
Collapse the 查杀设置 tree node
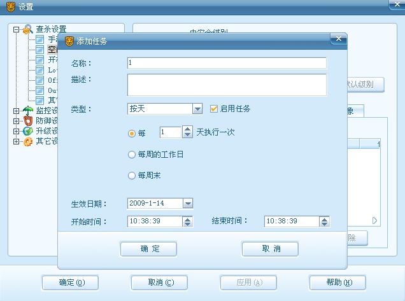coord(16,29)
